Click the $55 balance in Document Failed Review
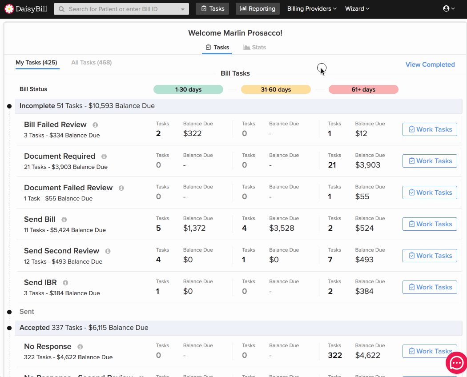Image resolution: width=467 pixels, height=377 pixels. click(x=362, y=197)
